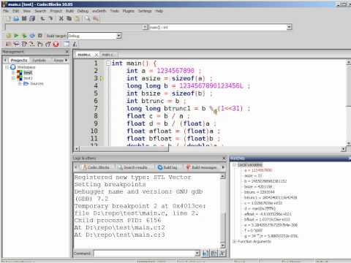This screenshot has height=263, width=351.
Task: Build the project with the gear icon
Action: 9,36
